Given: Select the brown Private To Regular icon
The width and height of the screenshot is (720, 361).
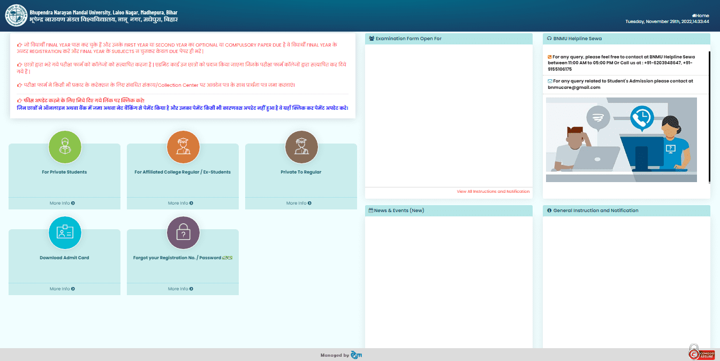Looking at the screenshot, I should pos(301,147).
